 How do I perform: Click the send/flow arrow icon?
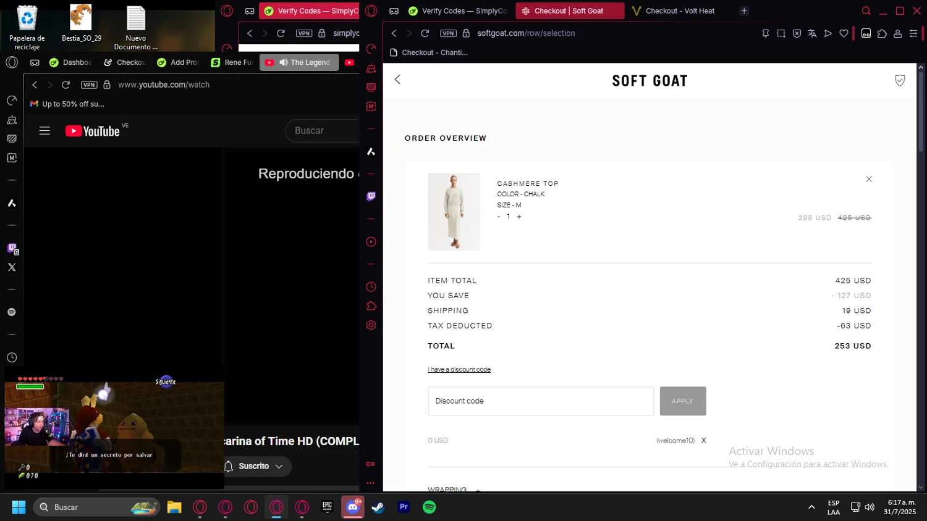(x=828, y=33)
